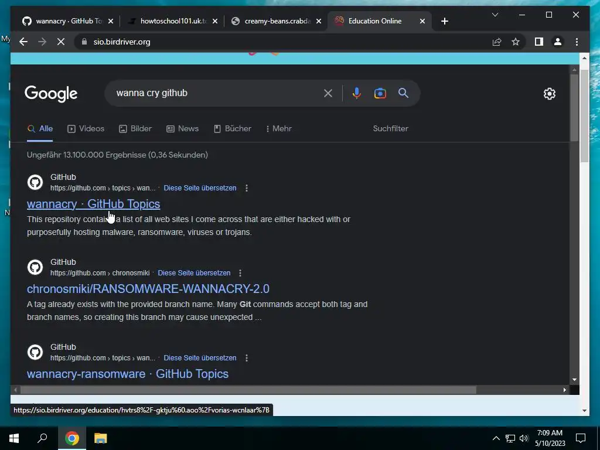Switch to Bücher results tab

[232, 128]
